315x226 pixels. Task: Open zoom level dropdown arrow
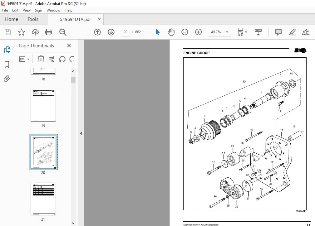pos(227,32)
